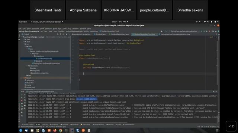The width and height of the screenshot is (238, 133).
Task: Click the Abhijna Saksena participant tile
Action: pos(83,10)
